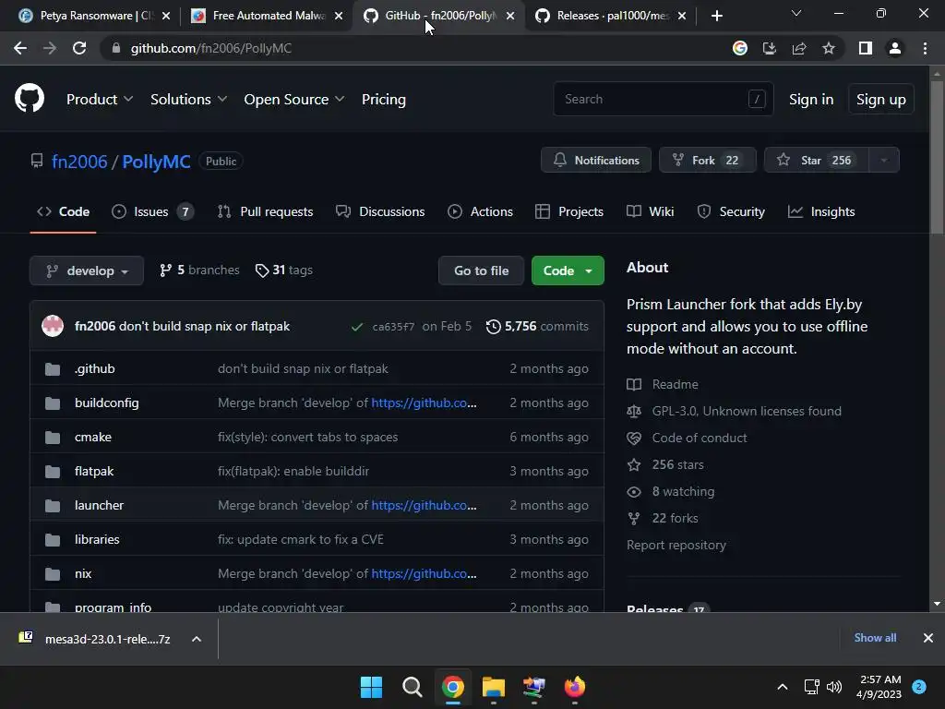Open the Chrome profile avatar icon

click(x=895, y=48)
